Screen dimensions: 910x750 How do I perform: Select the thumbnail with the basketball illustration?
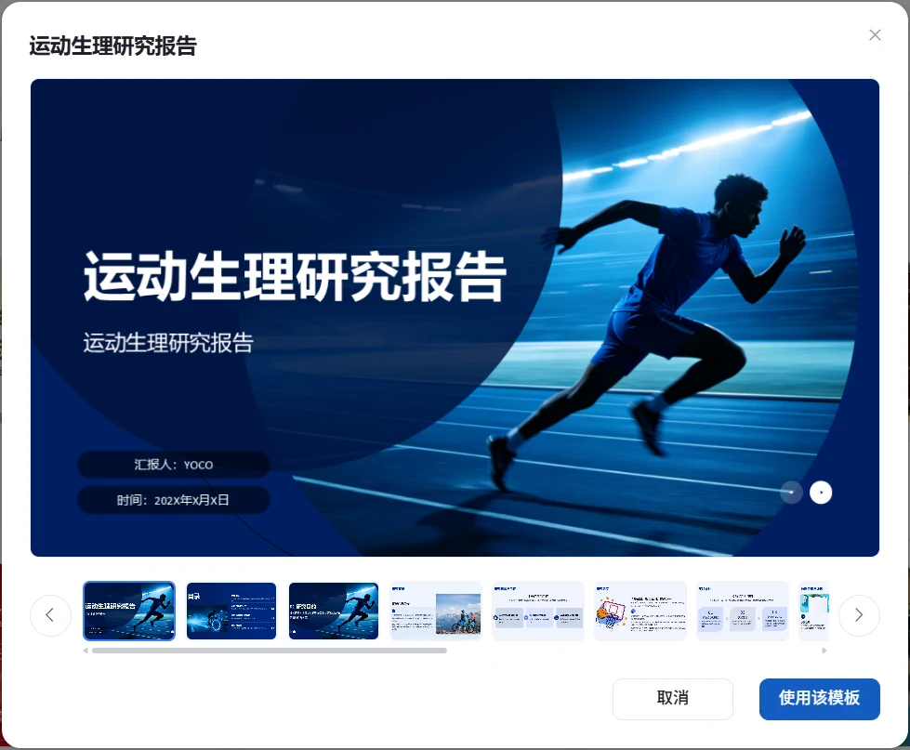point(640,611)
